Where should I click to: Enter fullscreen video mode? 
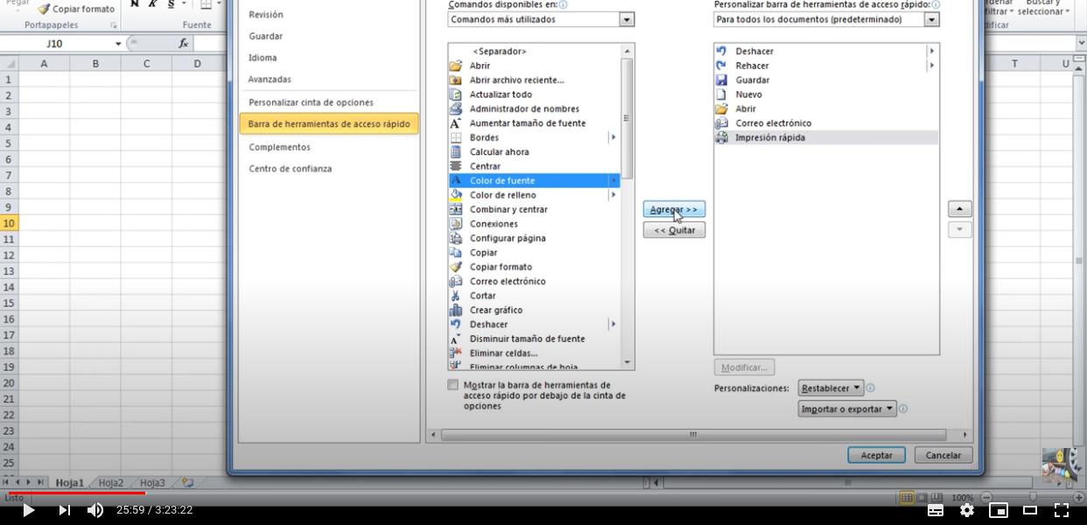[1061, 510]
